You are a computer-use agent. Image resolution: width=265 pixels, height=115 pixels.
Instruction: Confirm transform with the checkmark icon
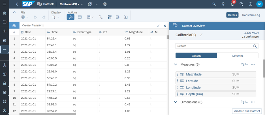[x=158, y=26]
